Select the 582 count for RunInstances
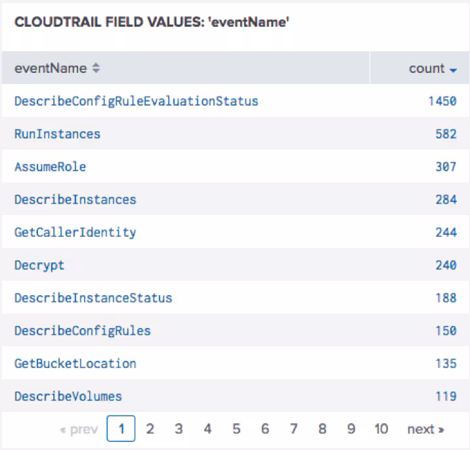The height and width of the screenshot is (450, 470). [445, 134]
